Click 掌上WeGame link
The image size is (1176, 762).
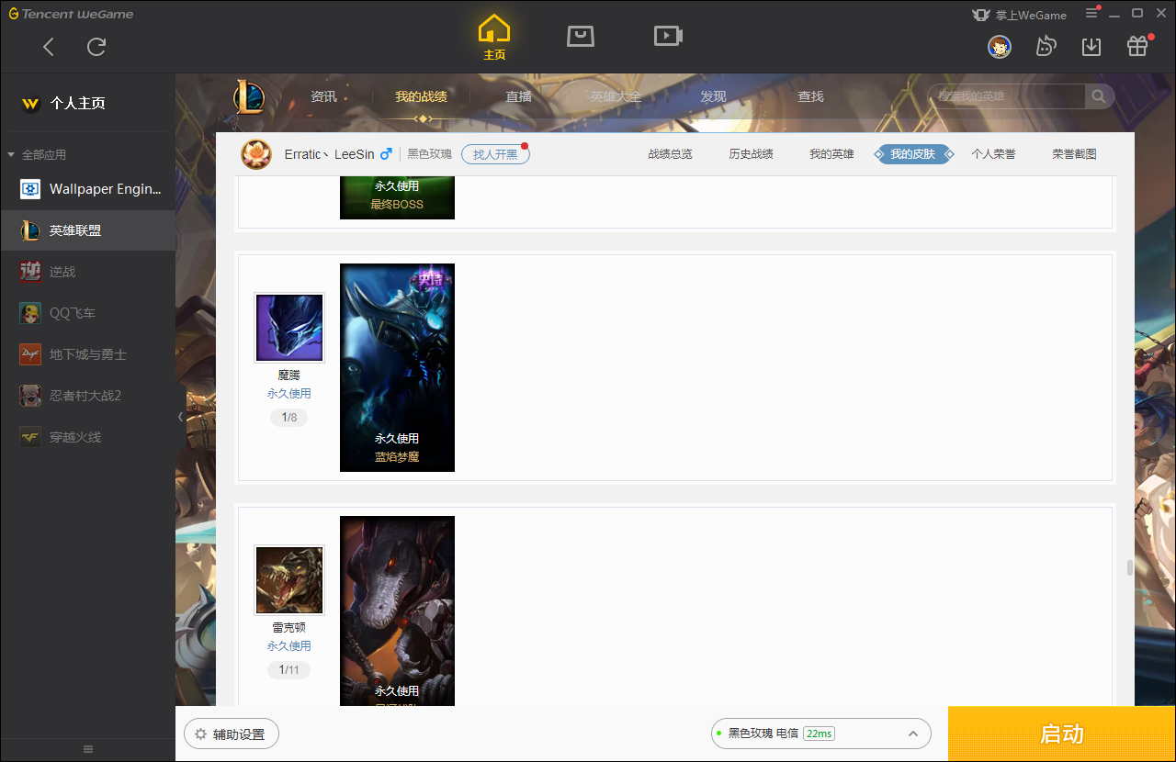click(1020, 15)
